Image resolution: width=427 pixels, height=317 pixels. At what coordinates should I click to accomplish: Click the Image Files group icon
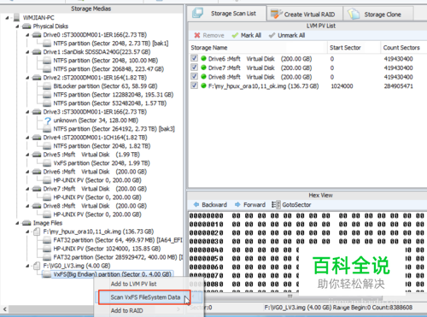(26, 223)
